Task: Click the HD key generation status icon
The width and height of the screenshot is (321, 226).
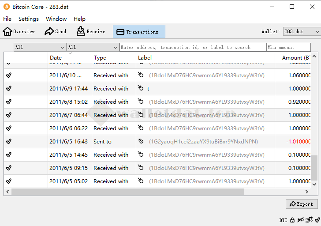Action: 301,220
